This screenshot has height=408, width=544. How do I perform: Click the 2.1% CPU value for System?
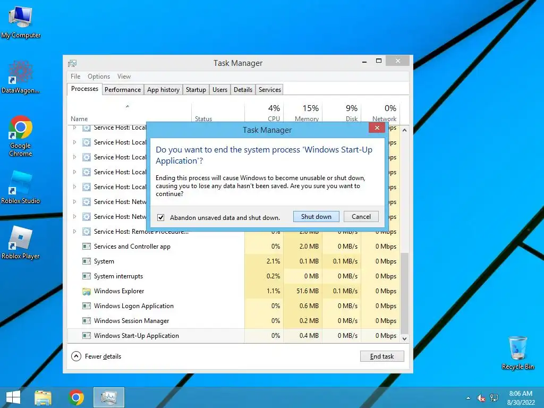click(x=274, y=261)
